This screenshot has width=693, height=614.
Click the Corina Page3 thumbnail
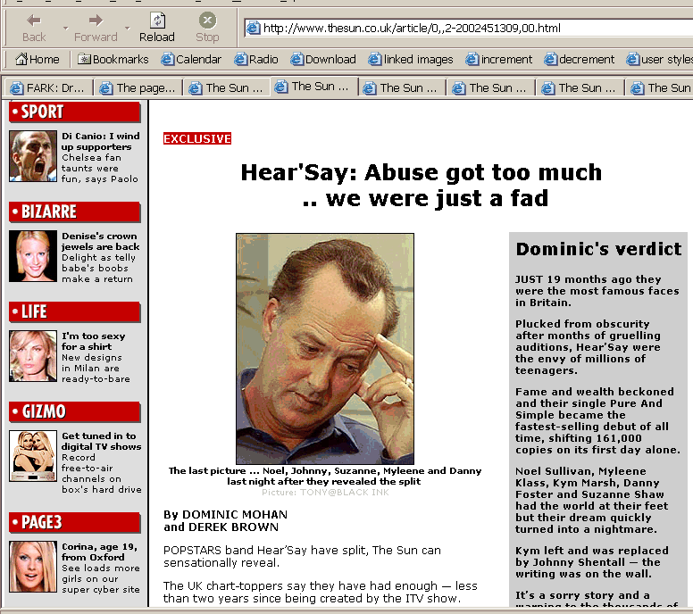click(x=33, y=567)
